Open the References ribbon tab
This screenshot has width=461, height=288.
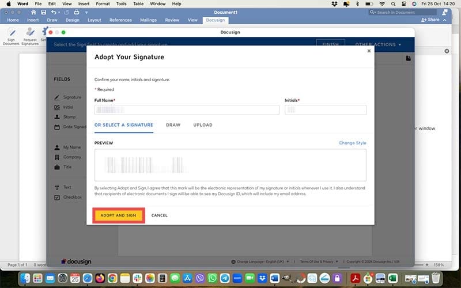click(x=120, y=20)
